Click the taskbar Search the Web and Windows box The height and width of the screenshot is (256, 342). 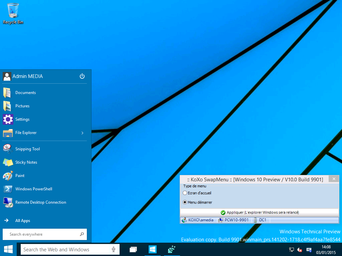tap(70, 249)
